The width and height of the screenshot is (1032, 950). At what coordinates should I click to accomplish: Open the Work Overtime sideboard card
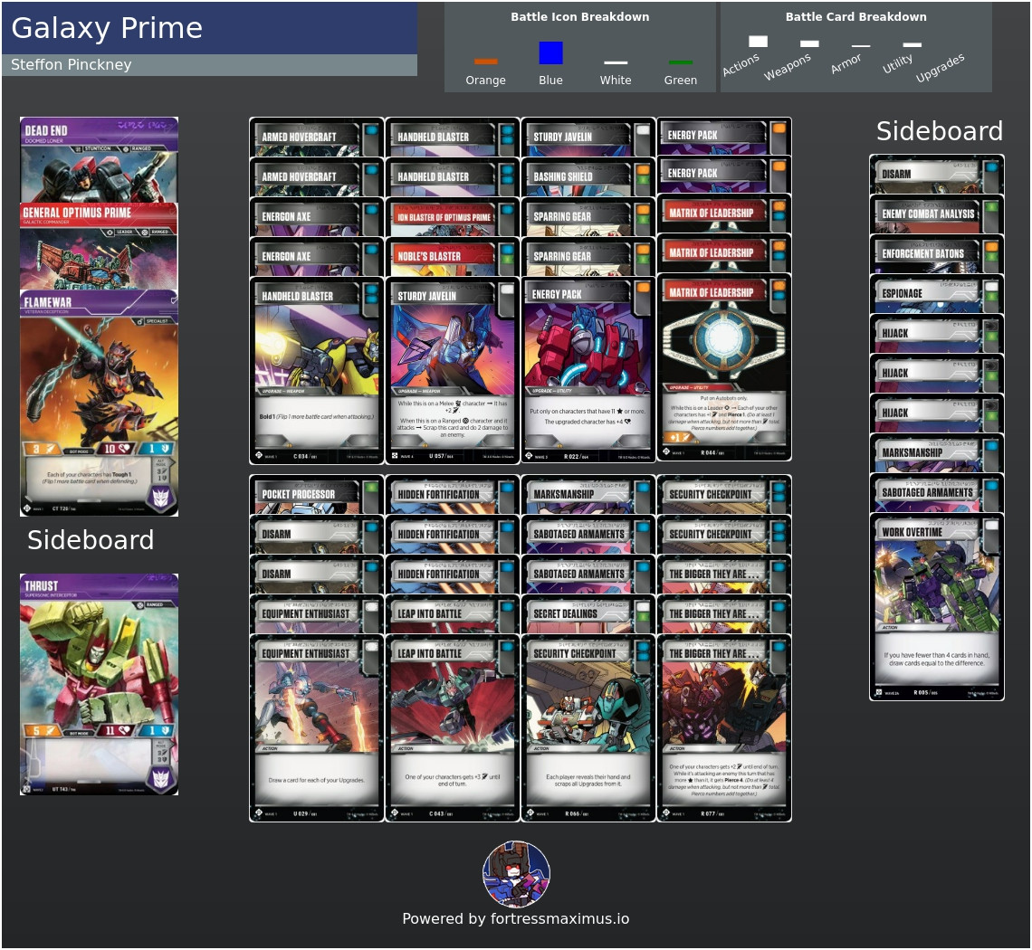(x=937, y=606)
